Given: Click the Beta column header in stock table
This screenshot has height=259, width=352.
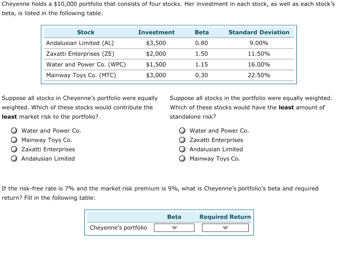Looking at the screenshot, I should click(x=202, y=32).
